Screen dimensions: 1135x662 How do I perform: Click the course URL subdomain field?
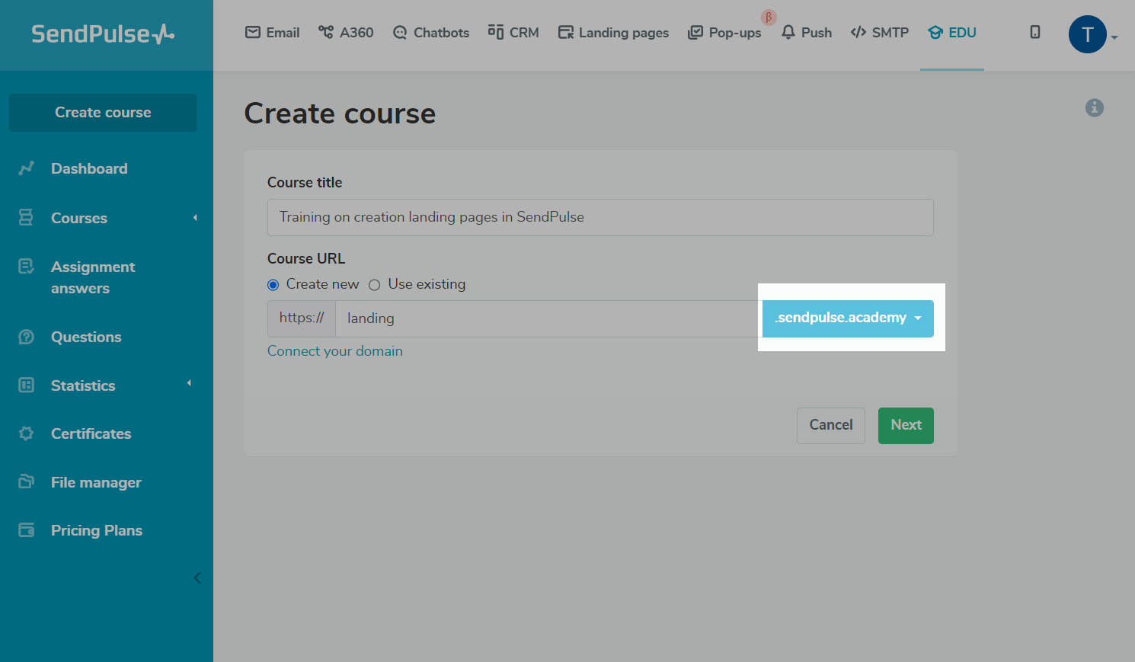(x=548, y=318)
